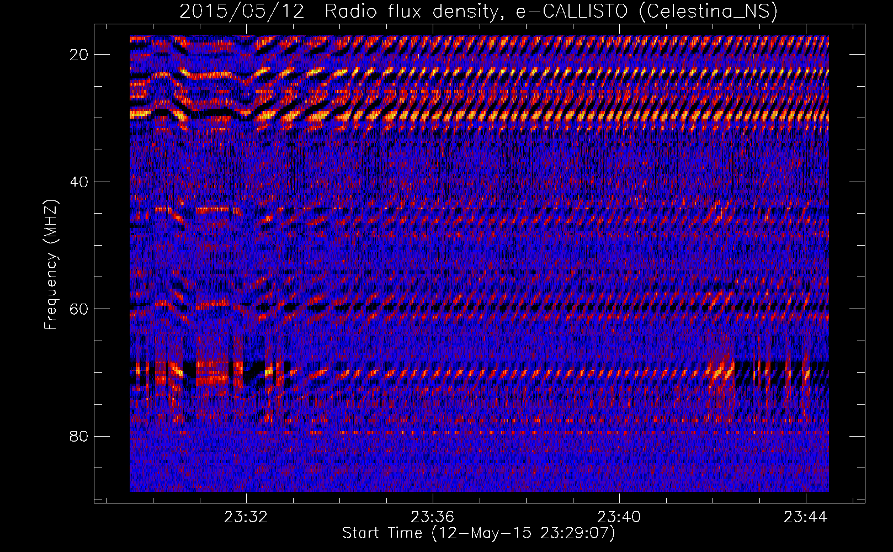This screenshot has height=552, width=893.
Task: Click the 23:44 time tick label
Action: click(806, 517)
